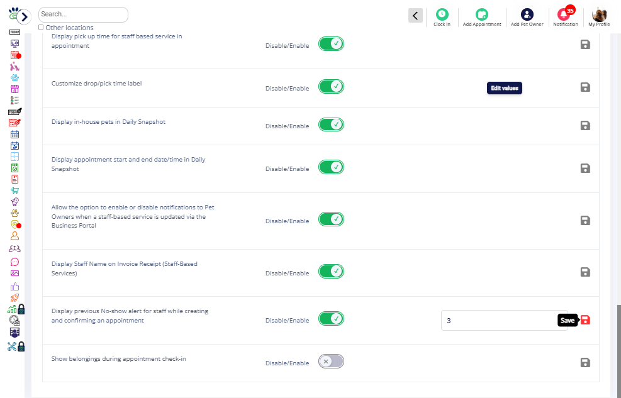The image size is (621, 398).
Task: Open the magenta image gallery sidebar icon
Action: coord(14,273)
